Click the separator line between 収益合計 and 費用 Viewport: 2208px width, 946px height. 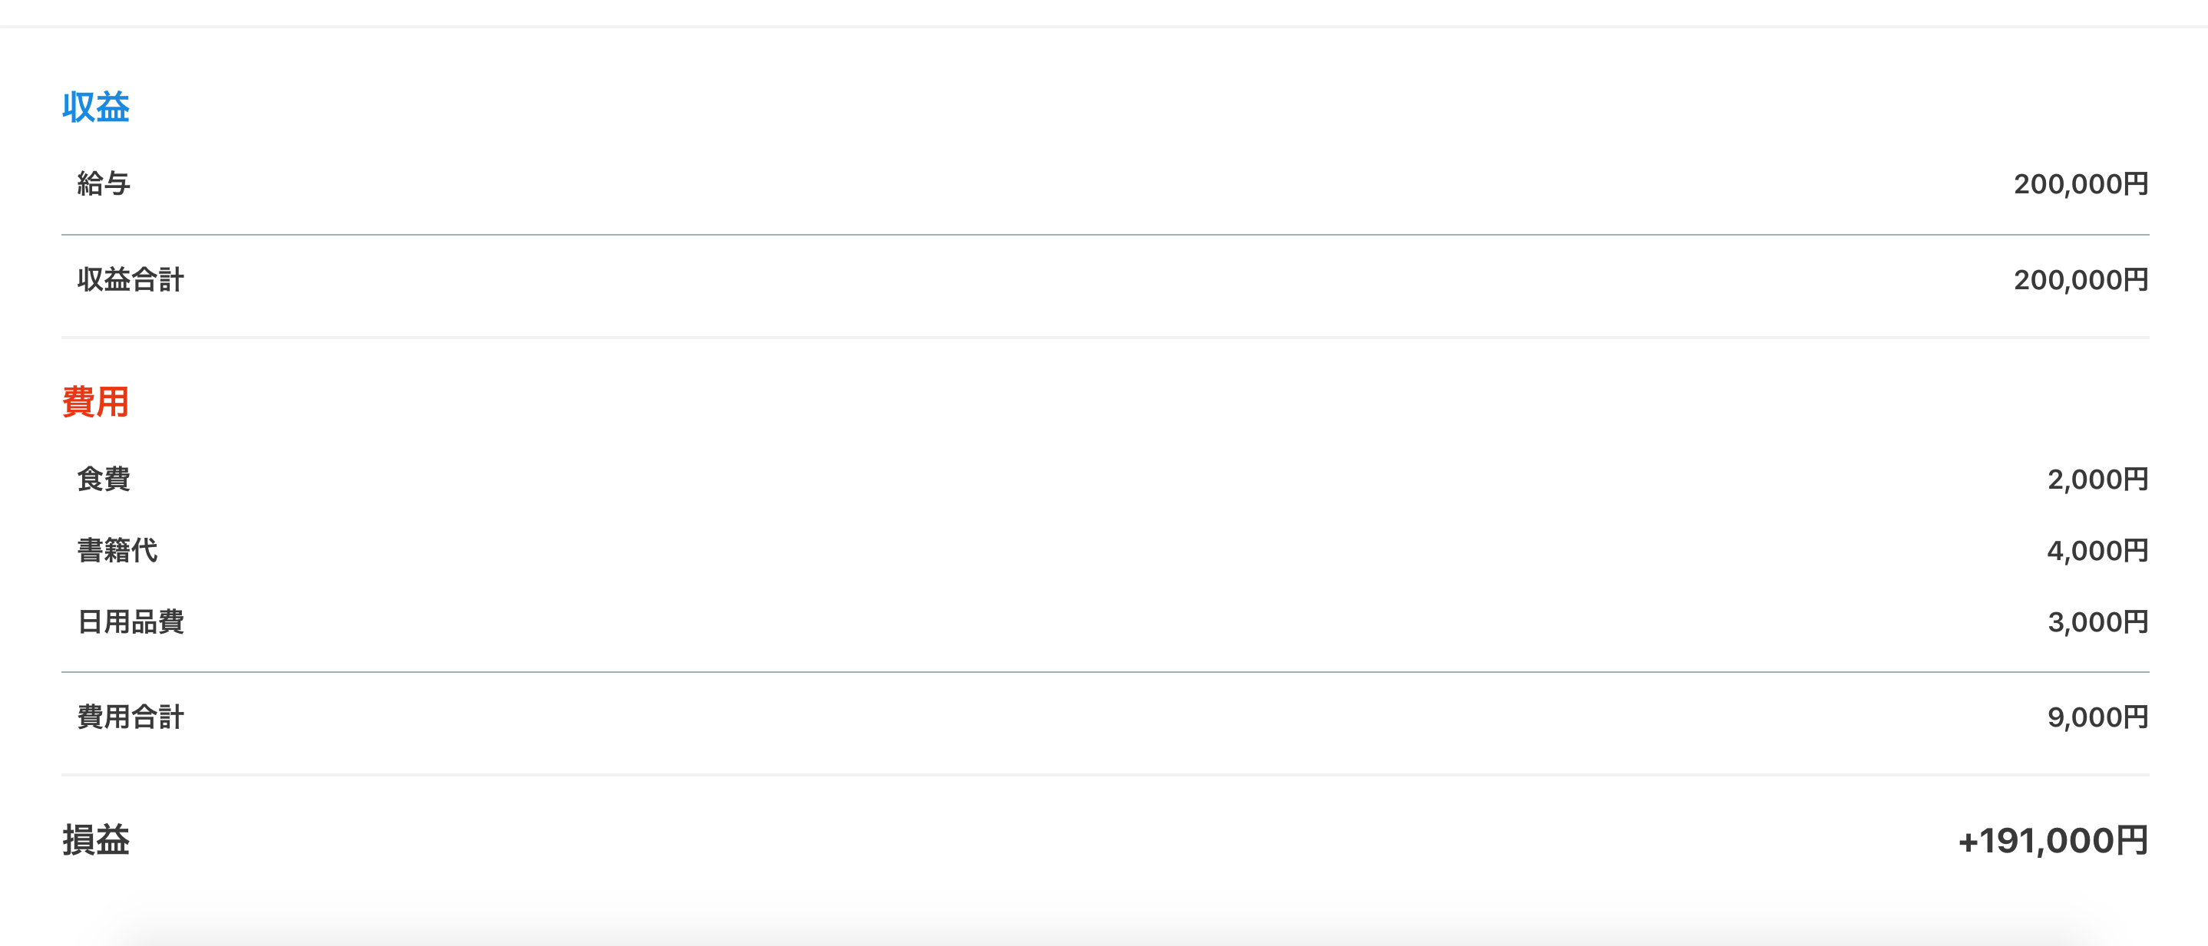pyautogui.click(x=1104, y=338)
